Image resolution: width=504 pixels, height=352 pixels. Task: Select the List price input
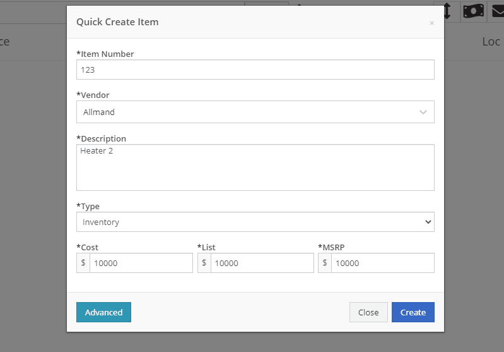[262, 263]
